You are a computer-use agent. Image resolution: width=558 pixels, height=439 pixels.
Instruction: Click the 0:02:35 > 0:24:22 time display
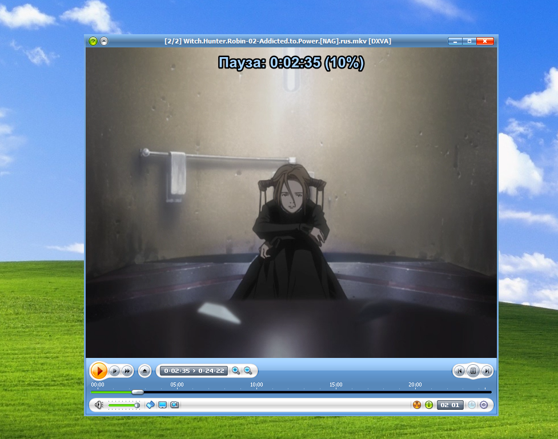(194, 370)
